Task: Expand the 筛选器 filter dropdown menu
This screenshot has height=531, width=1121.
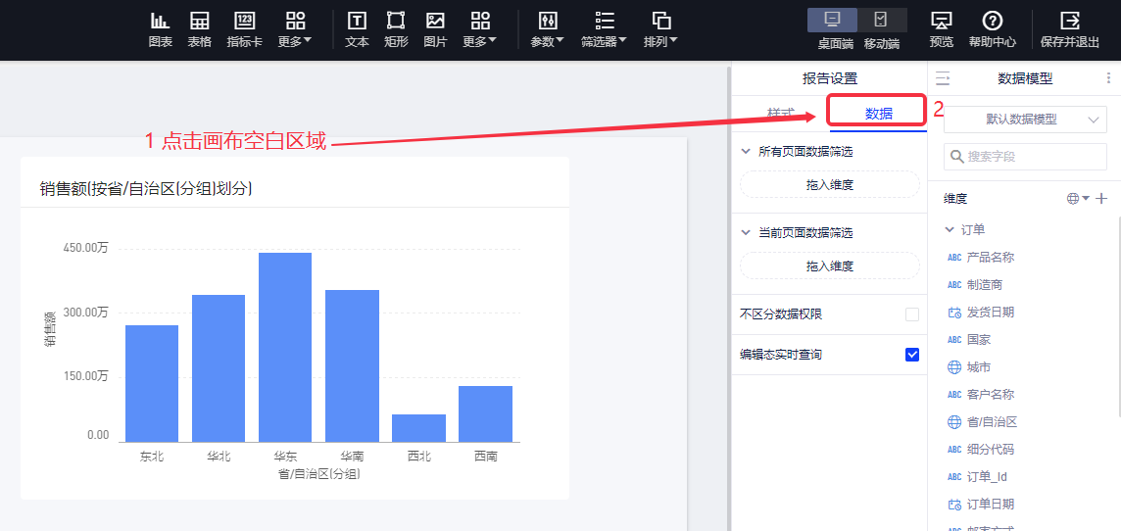Action: (x=605, y=29)
